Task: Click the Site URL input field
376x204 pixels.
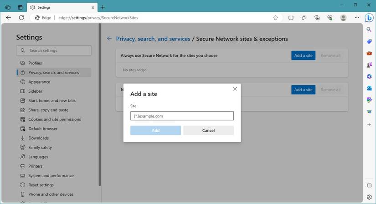Action: pos(182,116)
